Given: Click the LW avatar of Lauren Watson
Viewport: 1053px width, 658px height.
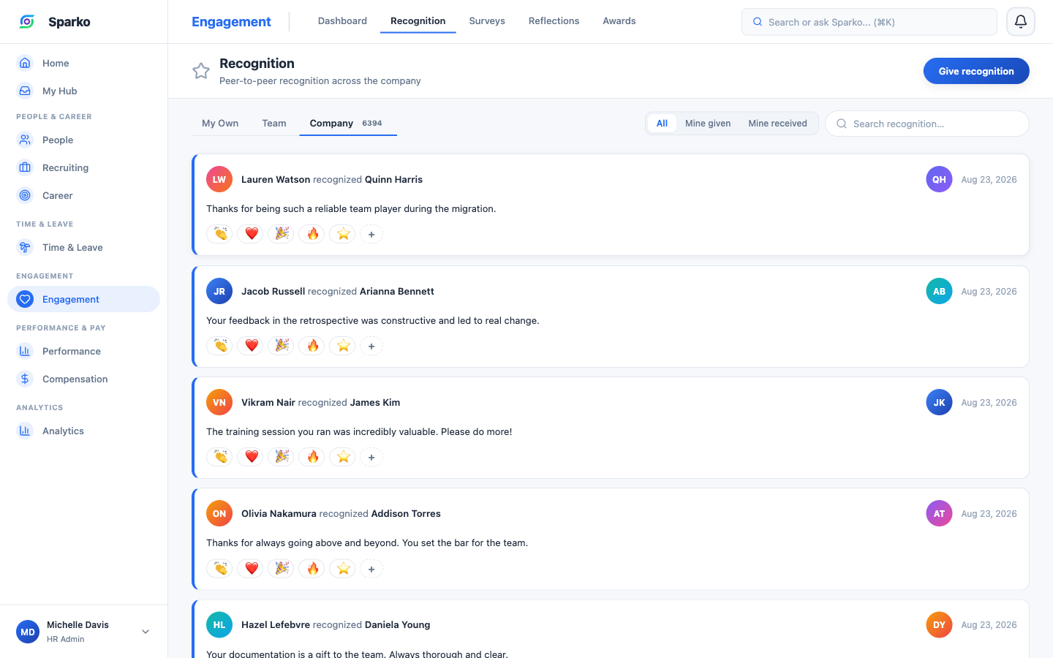Looking at the screenshot, I should coord(219,179).
